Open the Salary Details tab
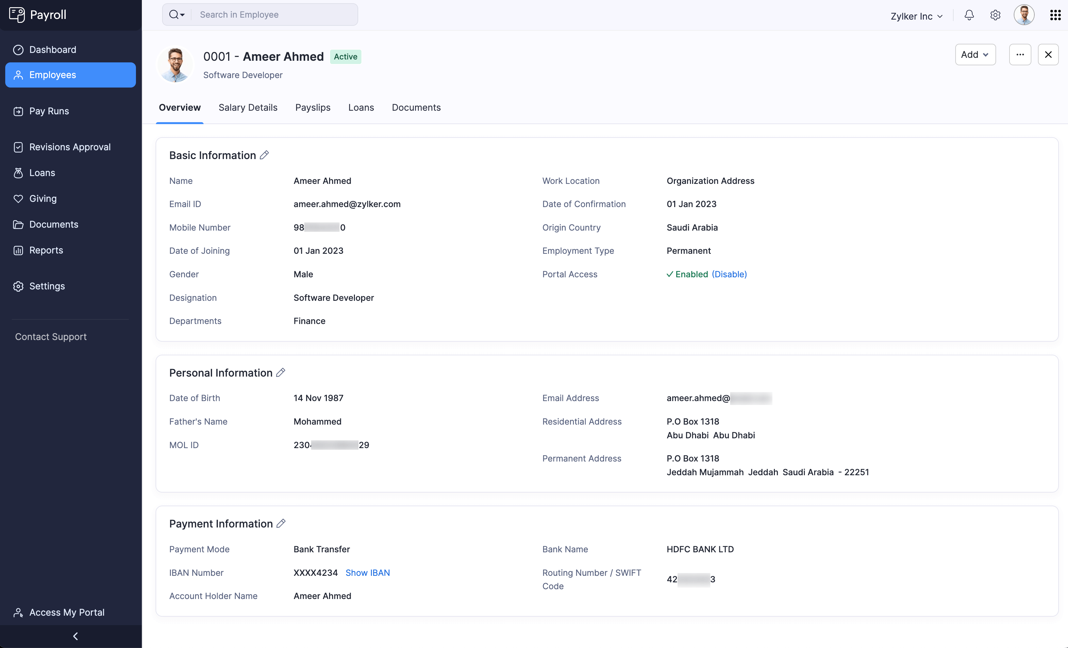Viewport: 1068px width, 648px height. 248,107
